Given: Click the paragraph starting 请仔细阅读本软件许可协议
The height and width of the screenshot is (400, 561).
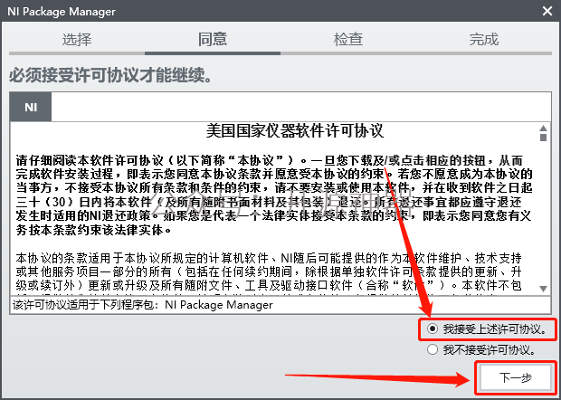Looking at the screenshot, I should (274, 195).
